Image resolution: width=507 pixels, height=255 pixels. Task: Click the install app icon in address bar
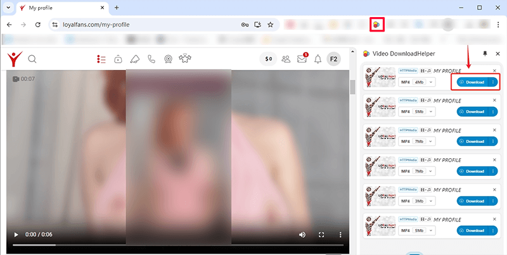click(x=258, y=25)
